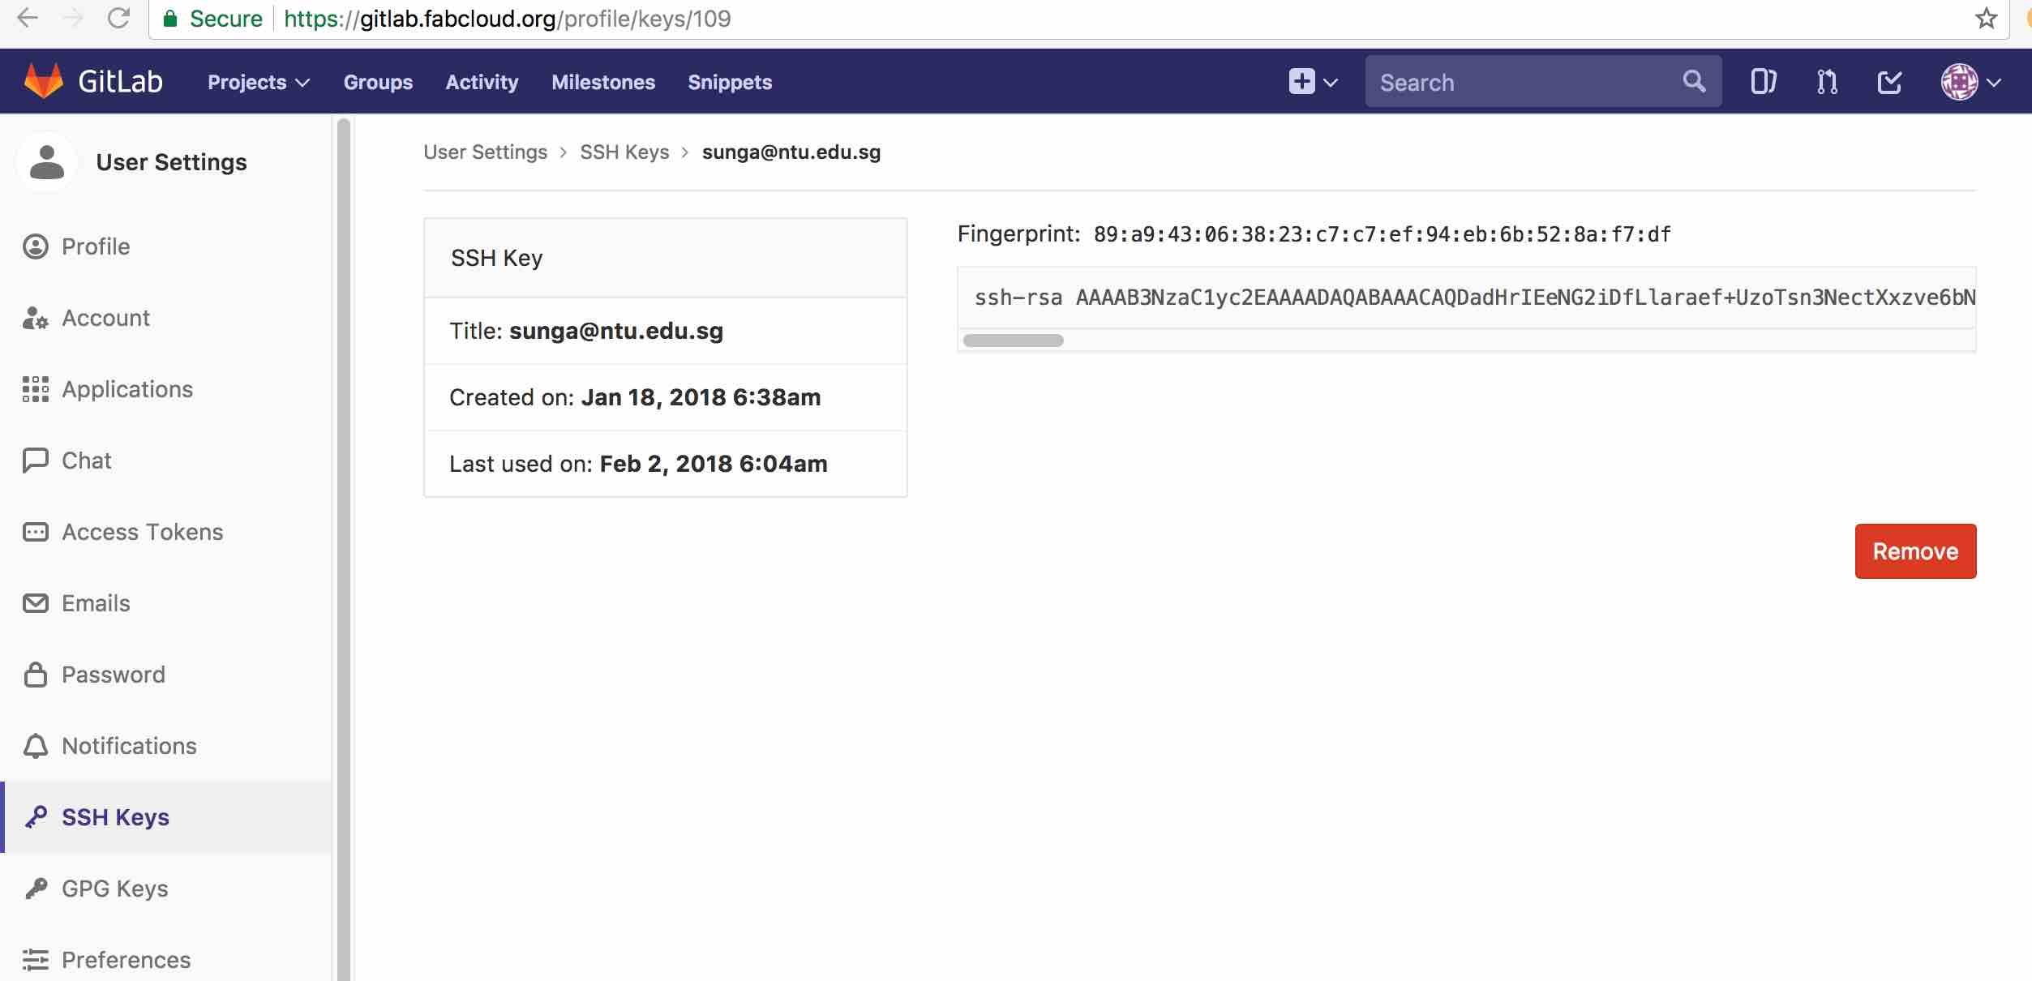Go to Groups in the top navigation
Screen dimensions: 2032x981
378,82
